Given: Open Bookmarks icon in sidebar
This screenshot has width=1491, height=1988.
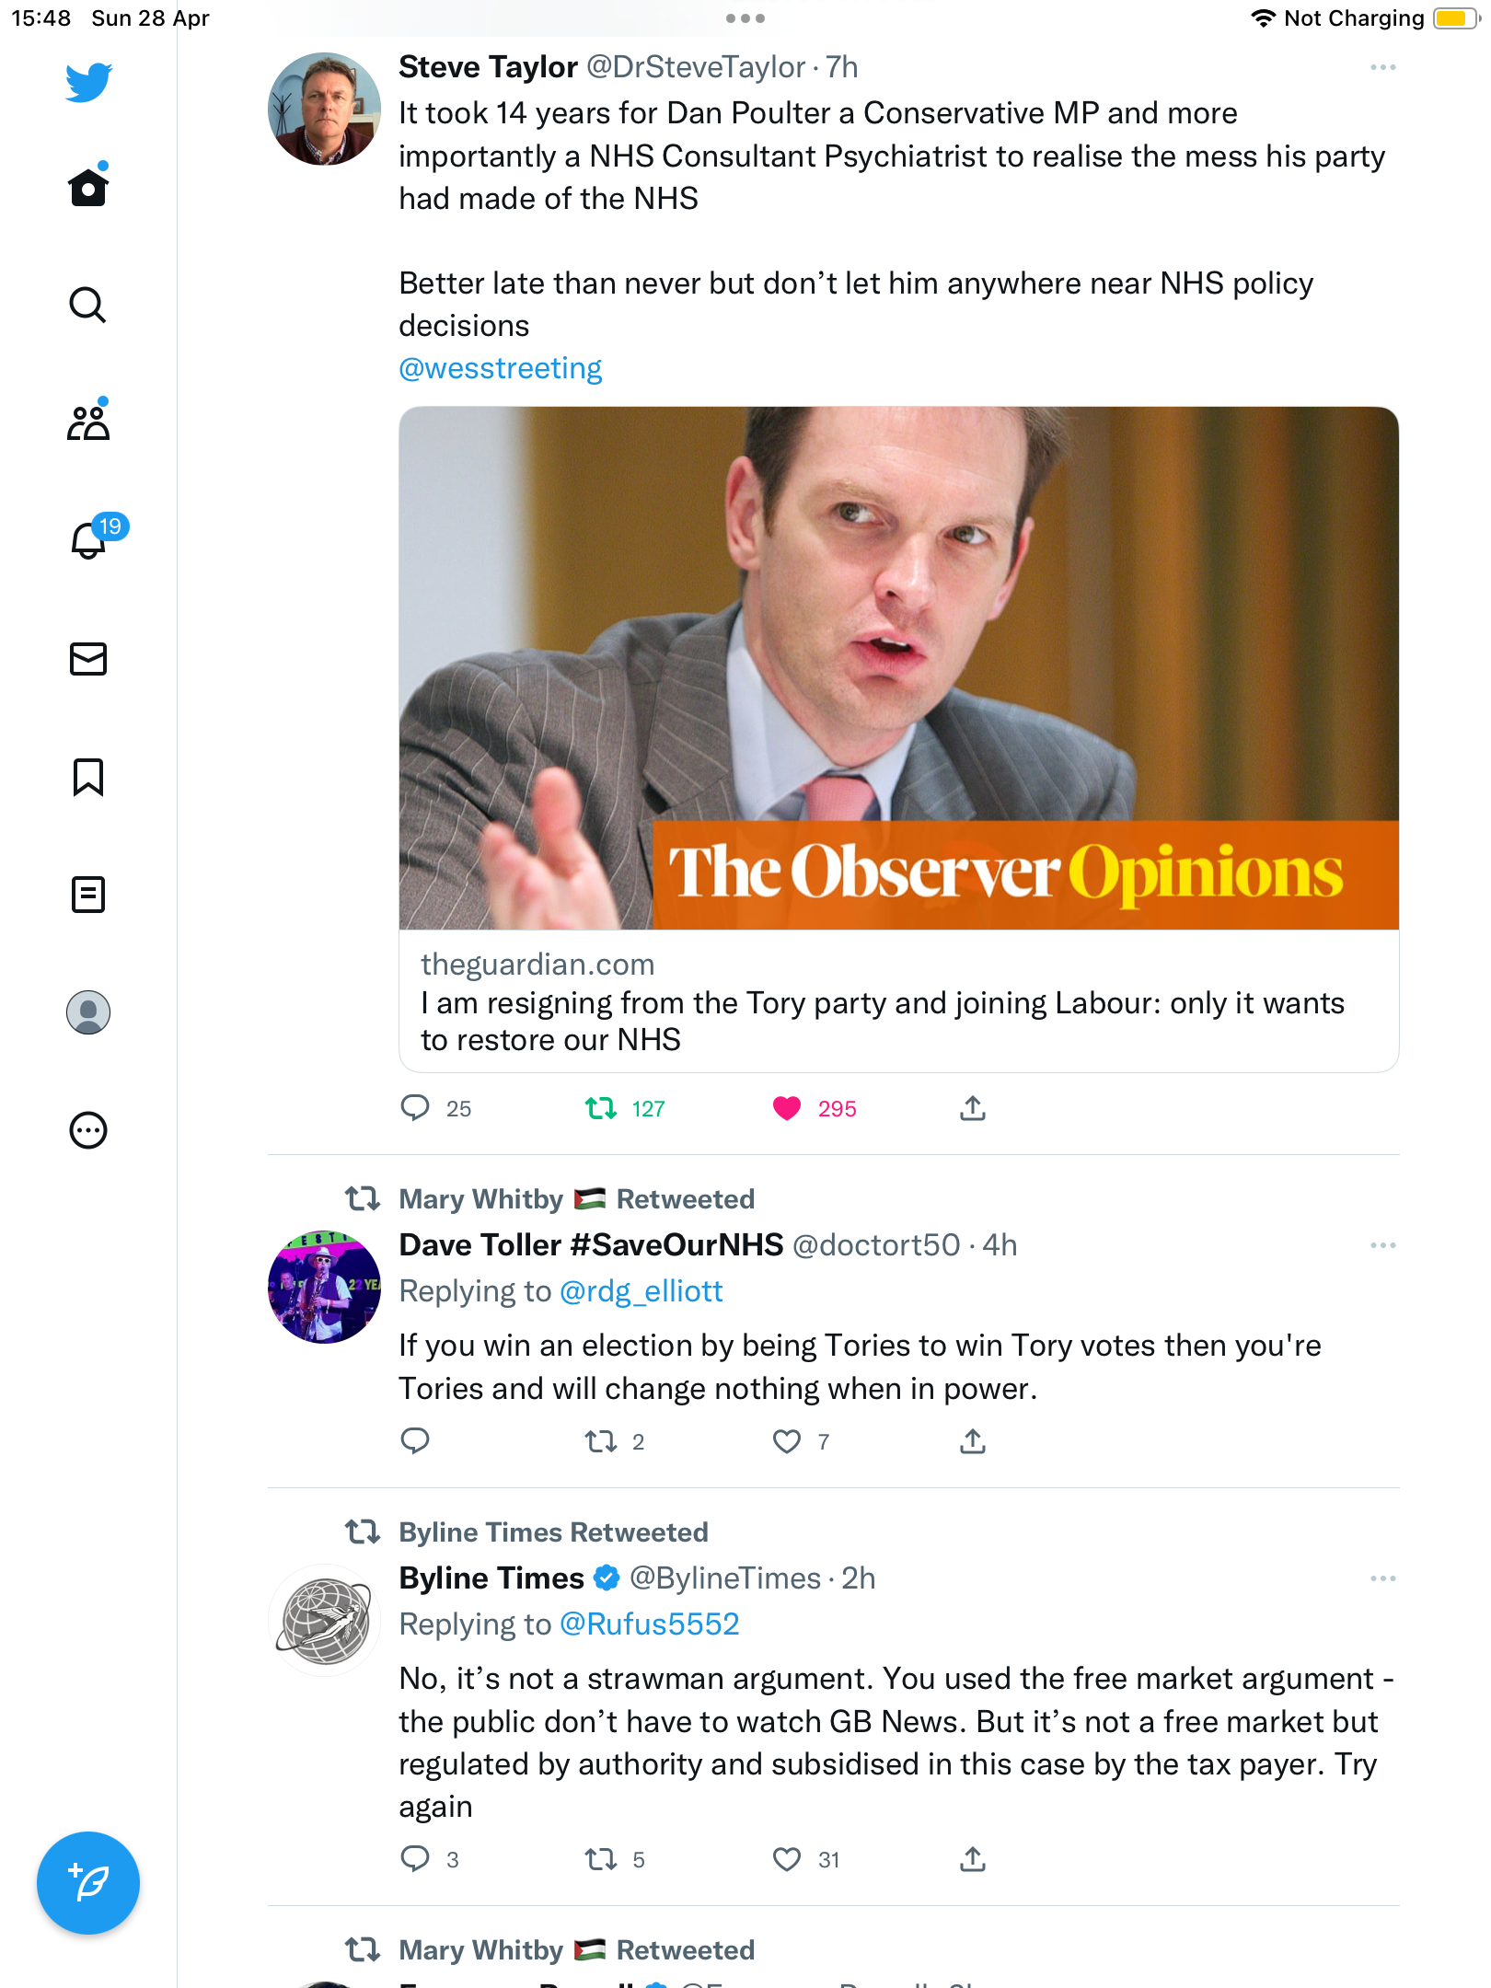Looking at the screenshot, I should [x=88, y=777].
